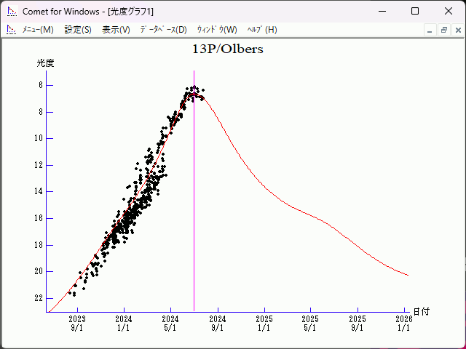Click the 2023 9/1 date label

coord(77,324)
